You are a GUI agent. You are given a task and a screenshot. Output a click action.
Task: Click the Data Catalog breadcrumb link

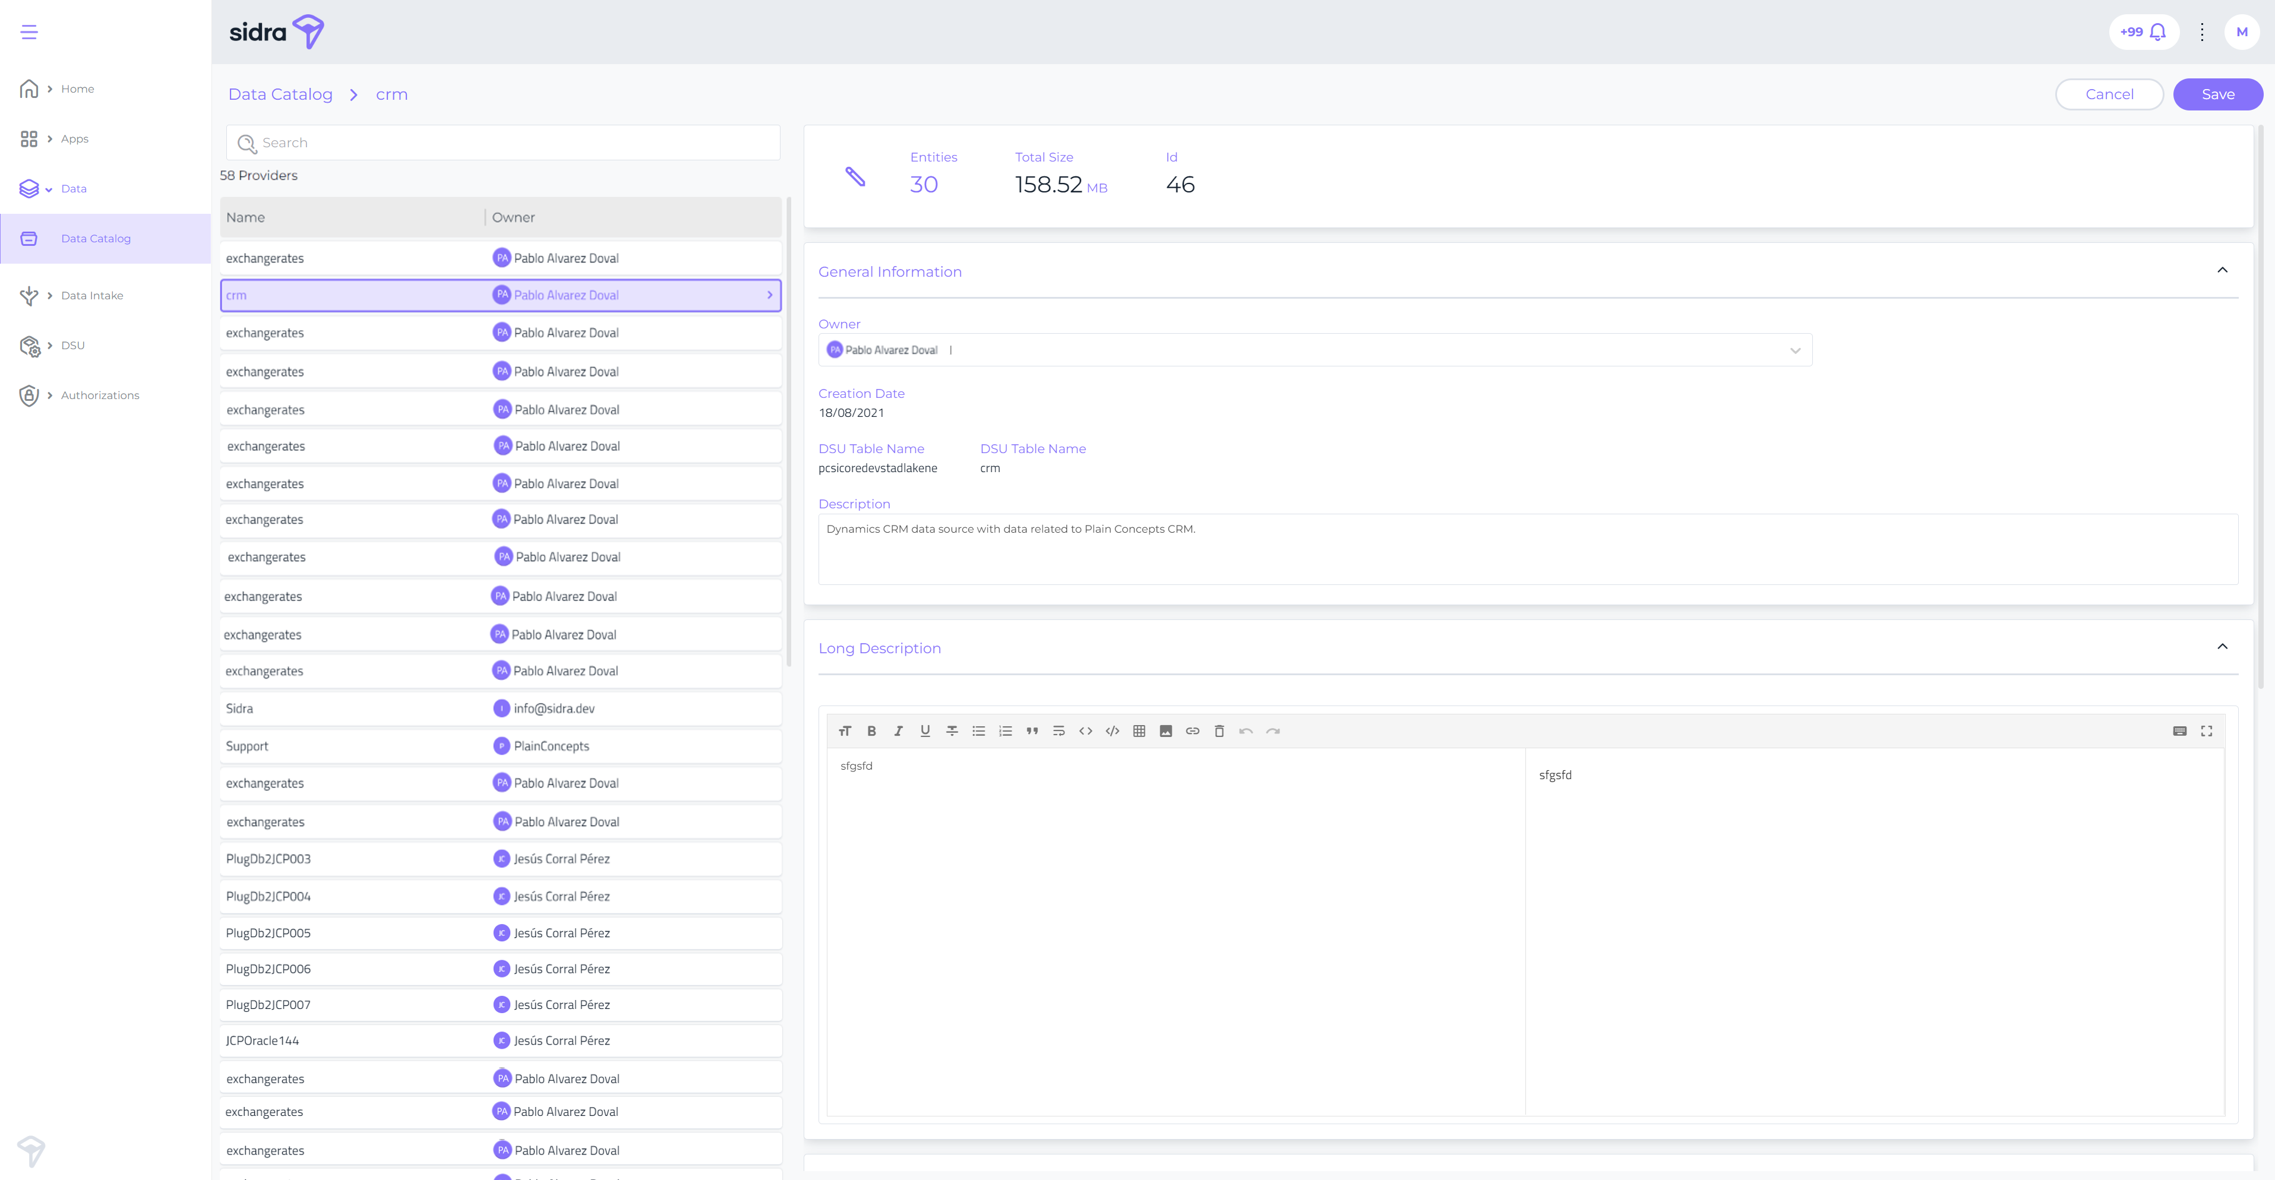[280, 94]
